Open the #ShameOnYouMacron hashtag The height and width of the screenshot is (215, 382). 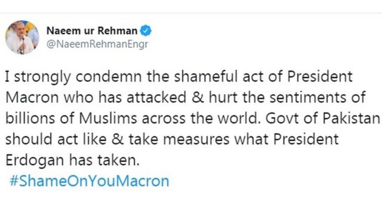click(89, 181)
